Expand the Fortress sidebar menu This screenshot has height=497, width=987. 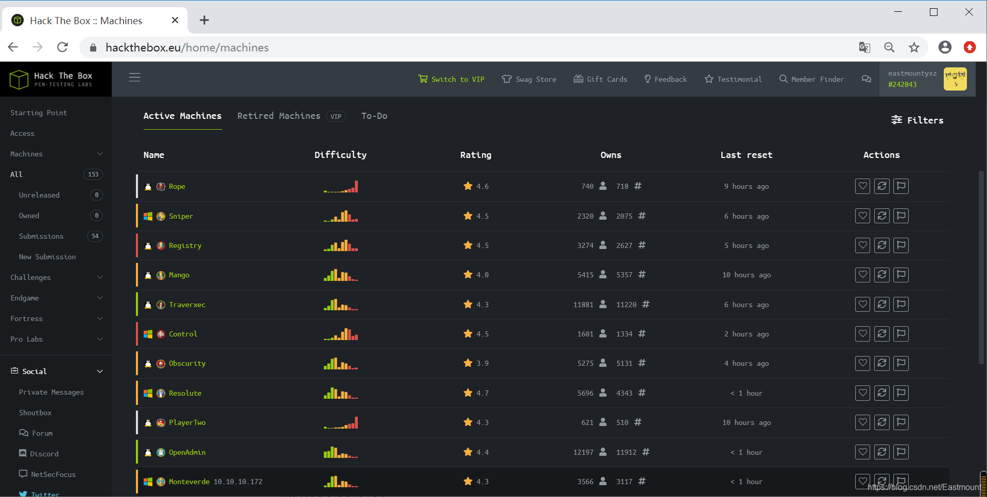pyautogui.click(x=56, y=318)
